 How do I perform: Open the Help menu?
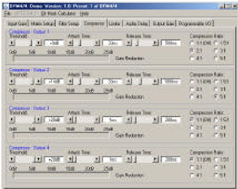point(84,13)
